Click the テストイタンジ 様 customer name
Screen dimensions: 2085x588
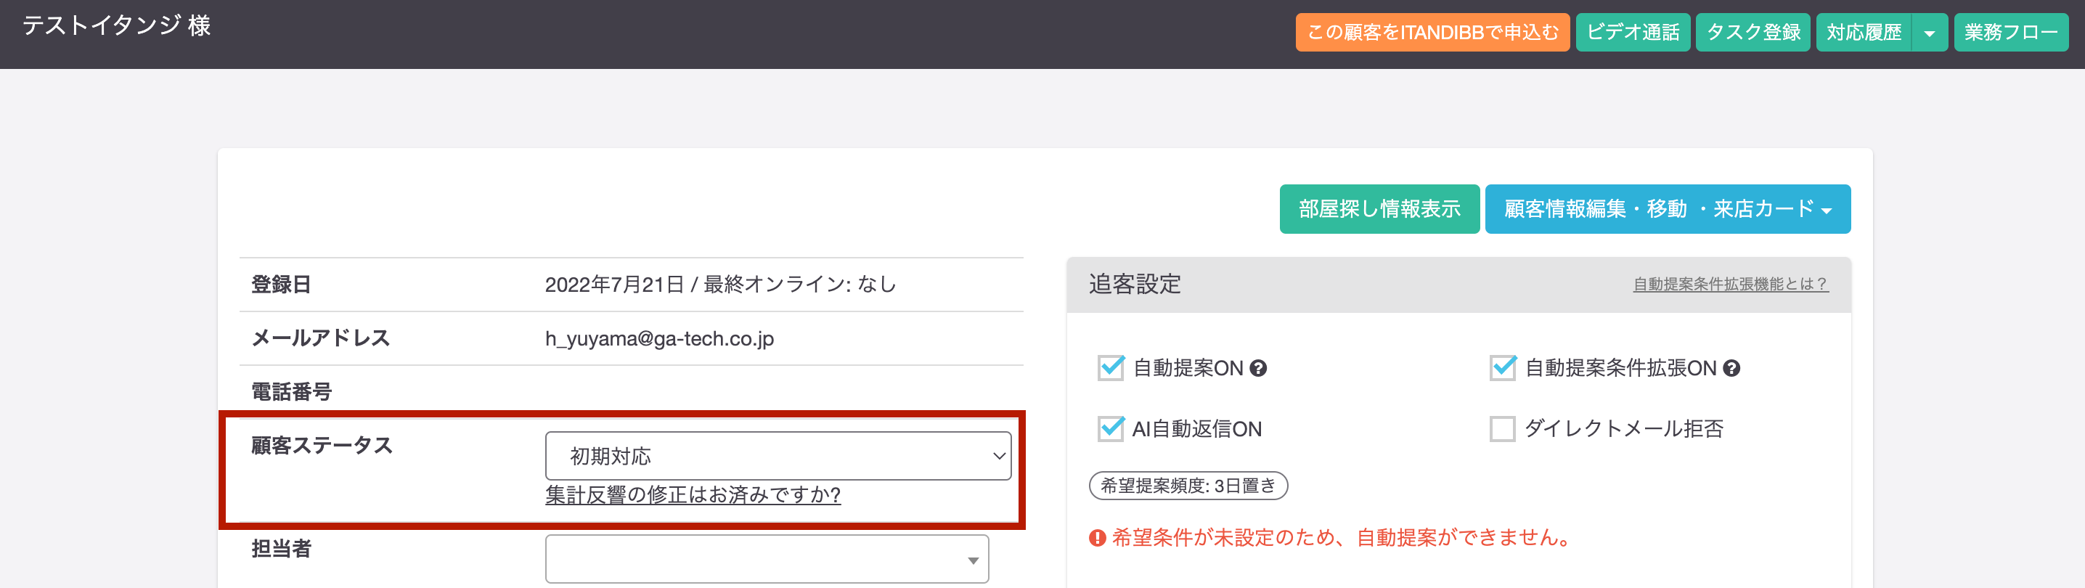tap(117, 26)
